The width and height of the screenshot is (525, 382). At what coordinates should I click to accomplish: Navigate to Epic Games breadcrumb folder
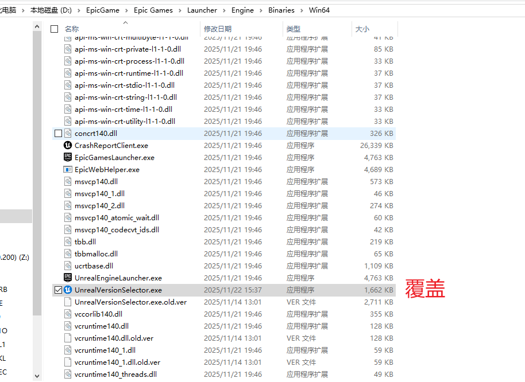153,10
